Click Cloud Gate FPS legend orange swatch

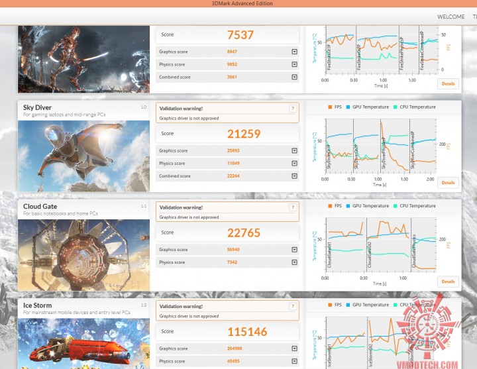pos(330,206)
